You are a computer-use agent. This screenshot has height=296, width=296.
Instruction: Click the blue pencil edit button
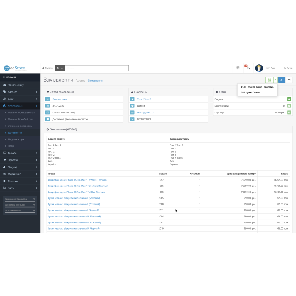click(282, 80)
